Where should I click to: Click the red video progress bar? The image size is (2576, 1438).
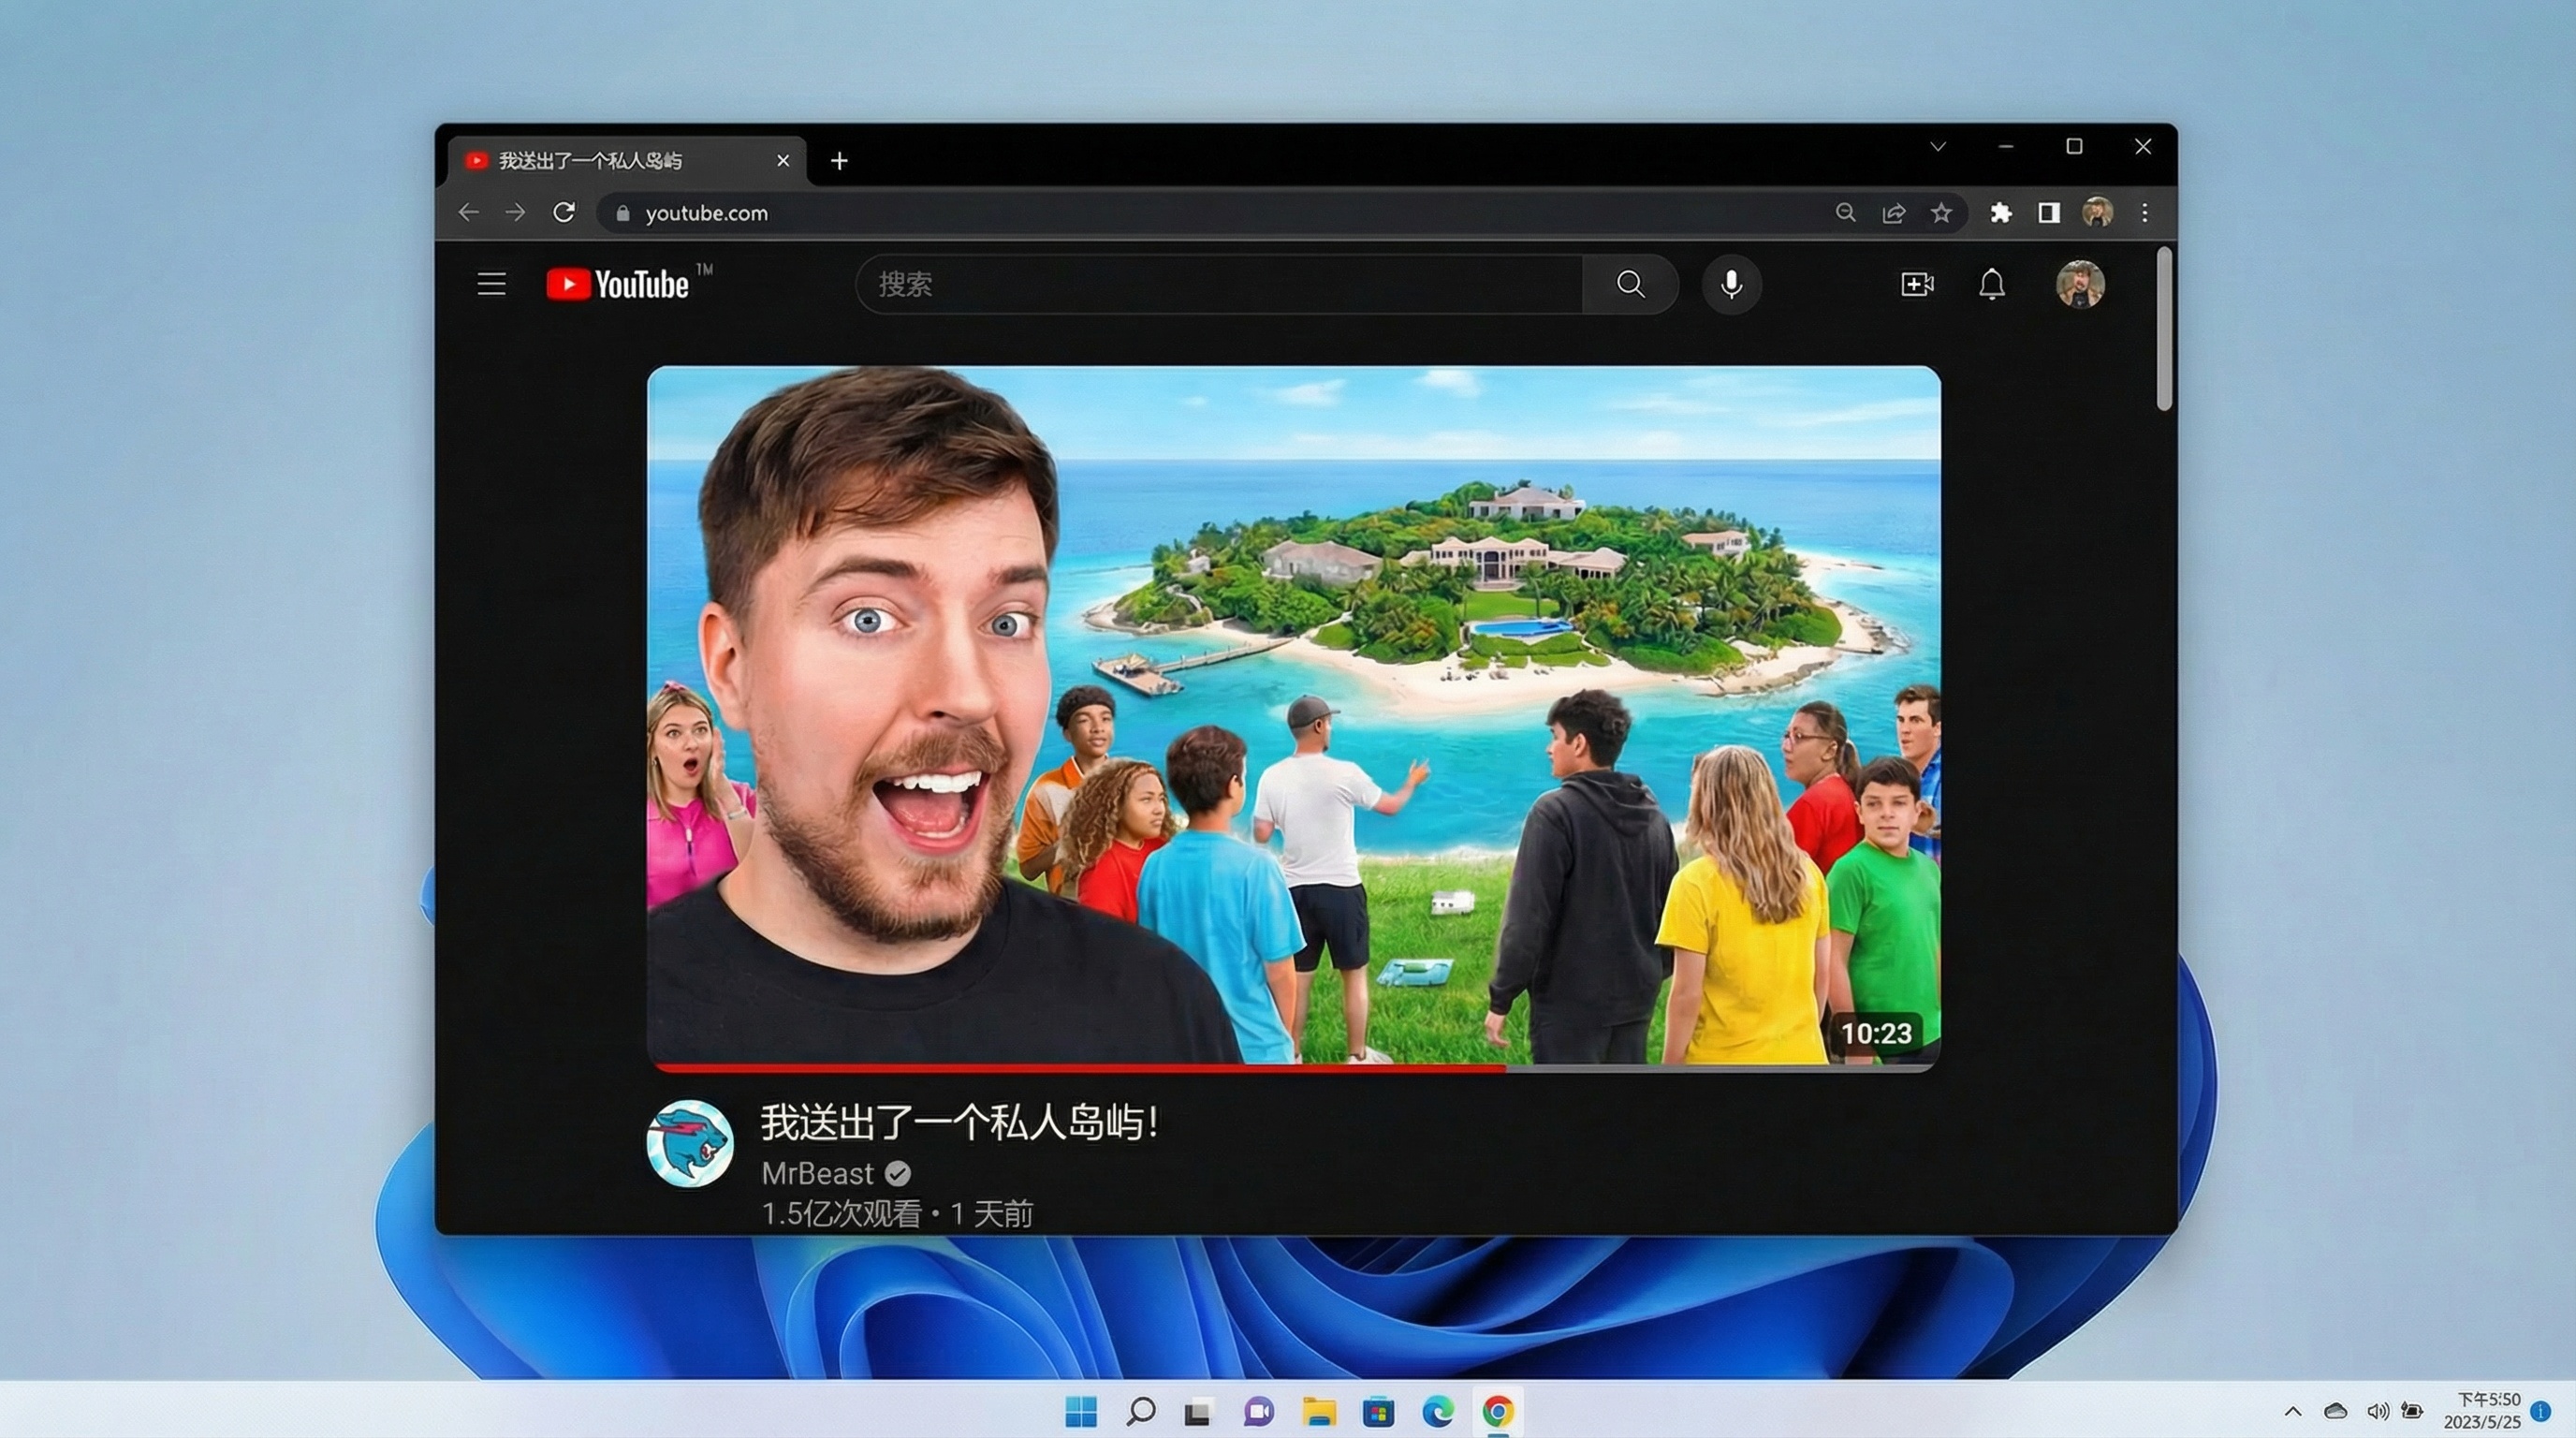1080,1068
